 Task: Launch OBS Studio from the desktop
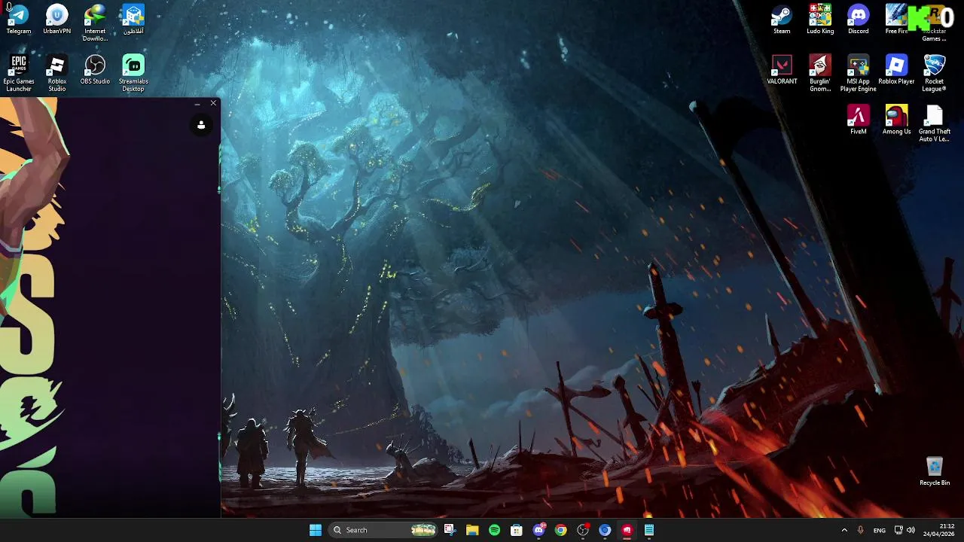[95, 69]
